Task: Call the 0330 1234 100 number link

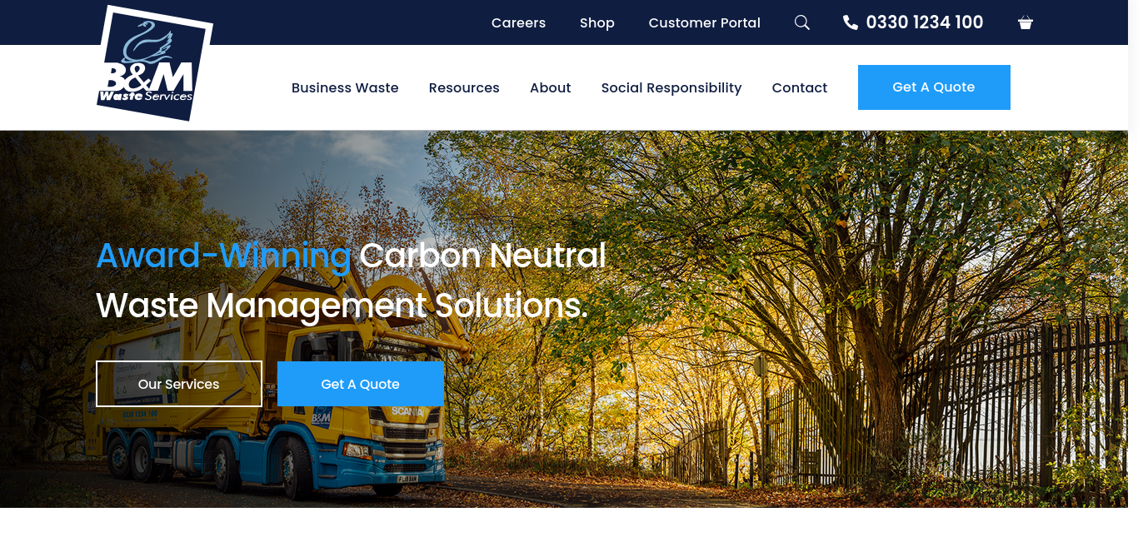Action: click(x=925, y=22)
